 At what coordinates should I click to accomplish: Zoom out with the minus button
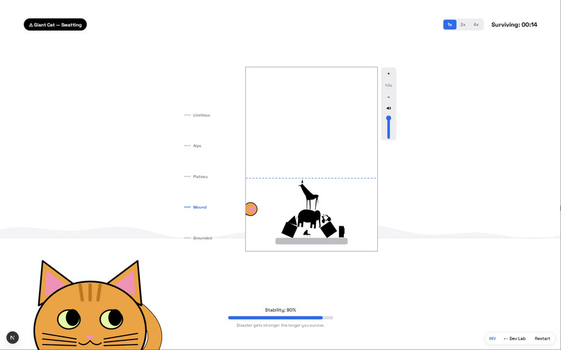pos(388,97)
